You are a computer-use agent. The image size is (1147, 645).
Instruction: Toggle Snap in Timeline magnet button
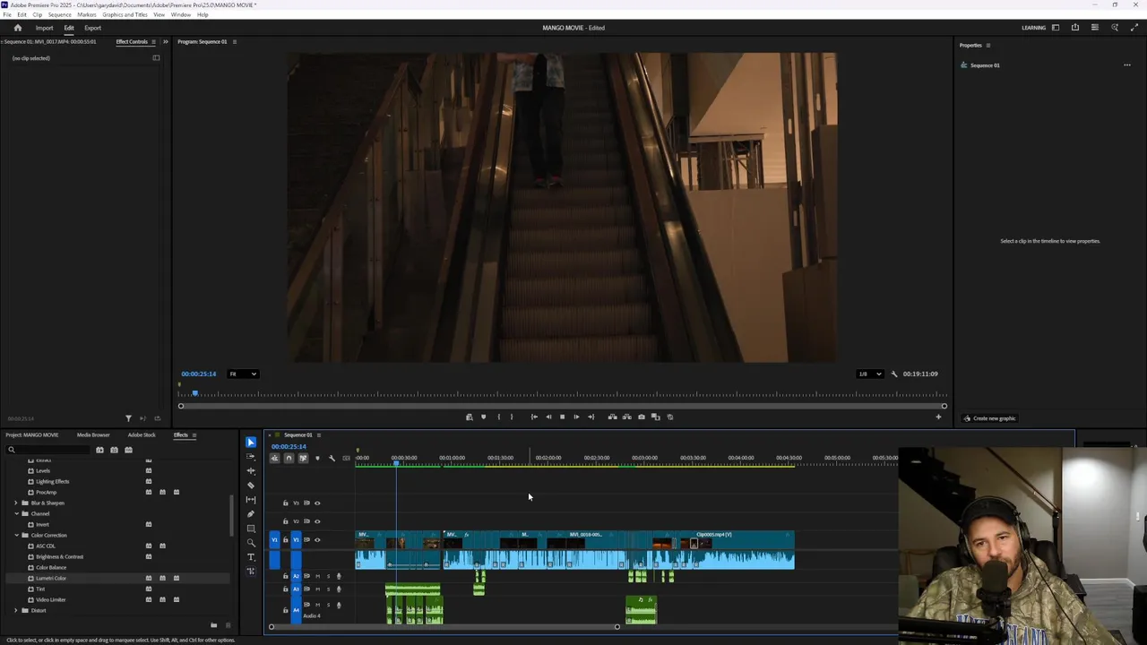(x=289, y=459)
